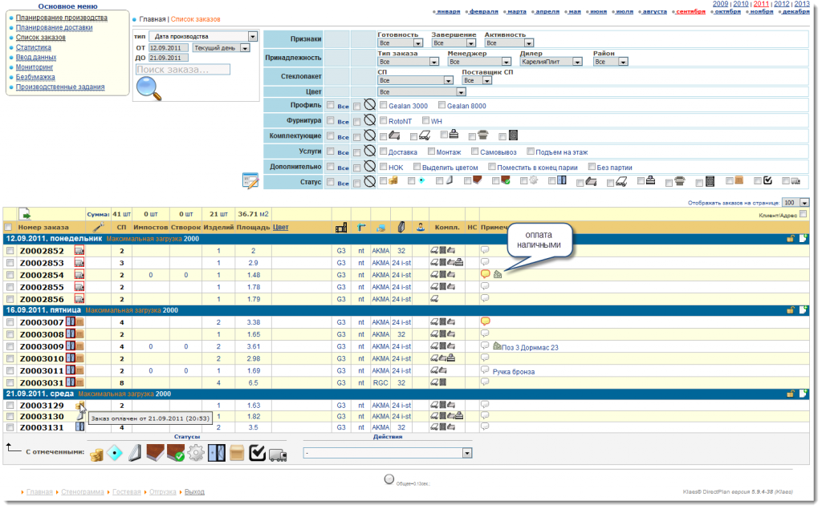The width and height of the screenshot is (822, 509).
Task: Apply window frame status to marked orders
Action: [217, 453]
